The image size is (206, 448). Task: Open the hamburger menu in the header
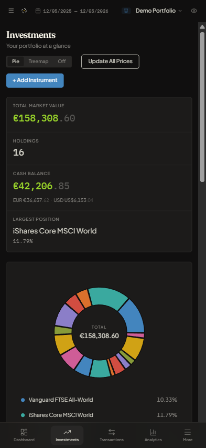pos(11,11)
